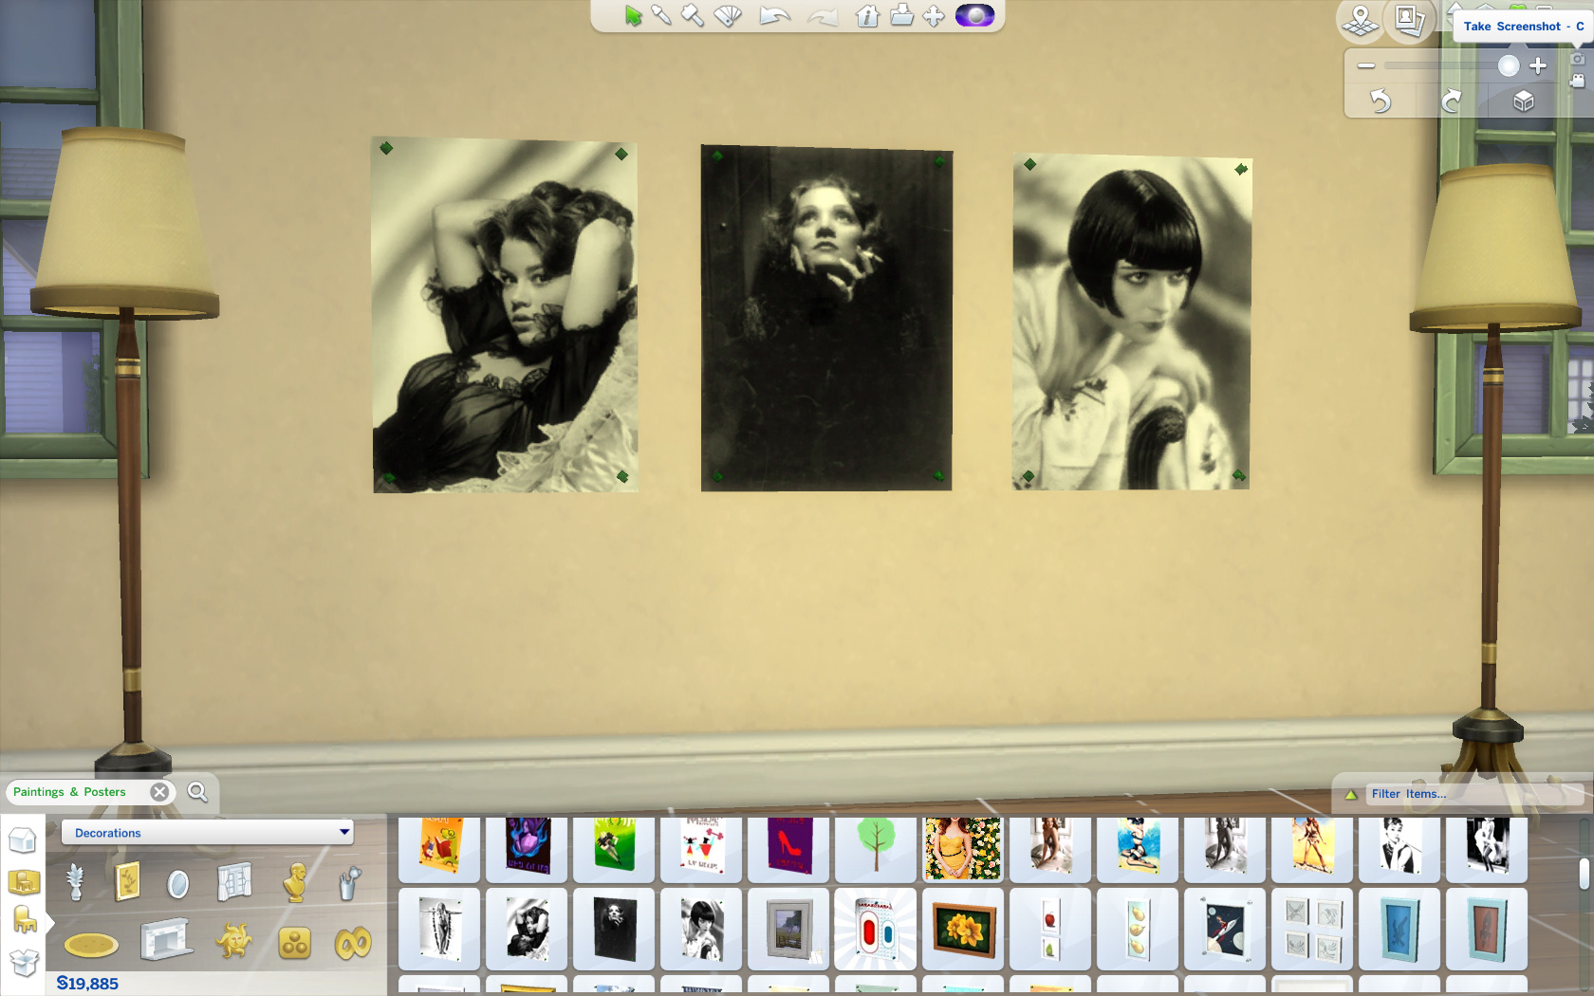Zoom out with the minus button
This screenshot has width=1594, height=996.
coord(1366,65)
